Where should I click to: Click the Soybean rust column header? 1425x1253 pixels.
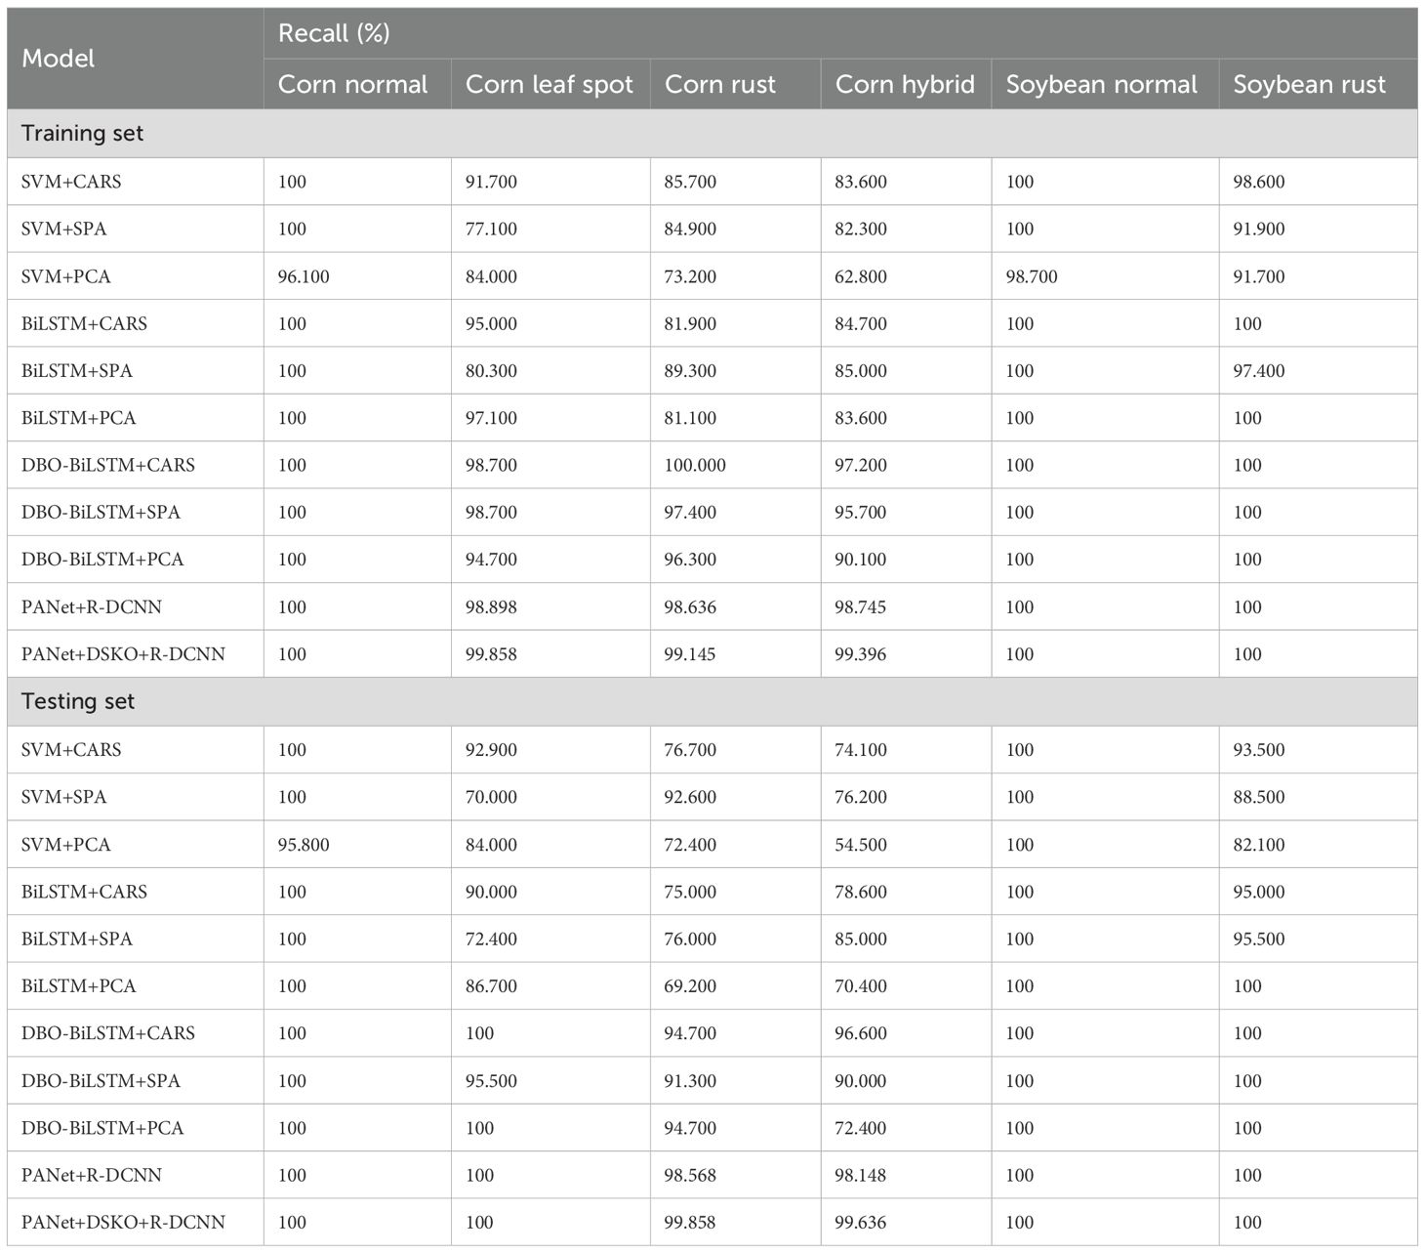[x=1309, y=85]
